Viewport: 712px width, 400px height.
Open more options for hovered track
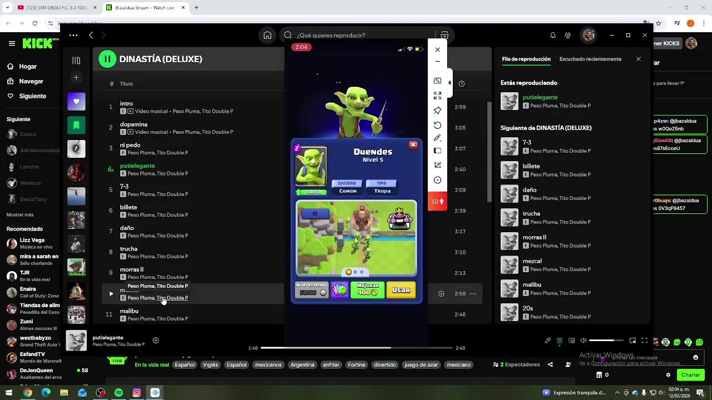tap(473, 293)
